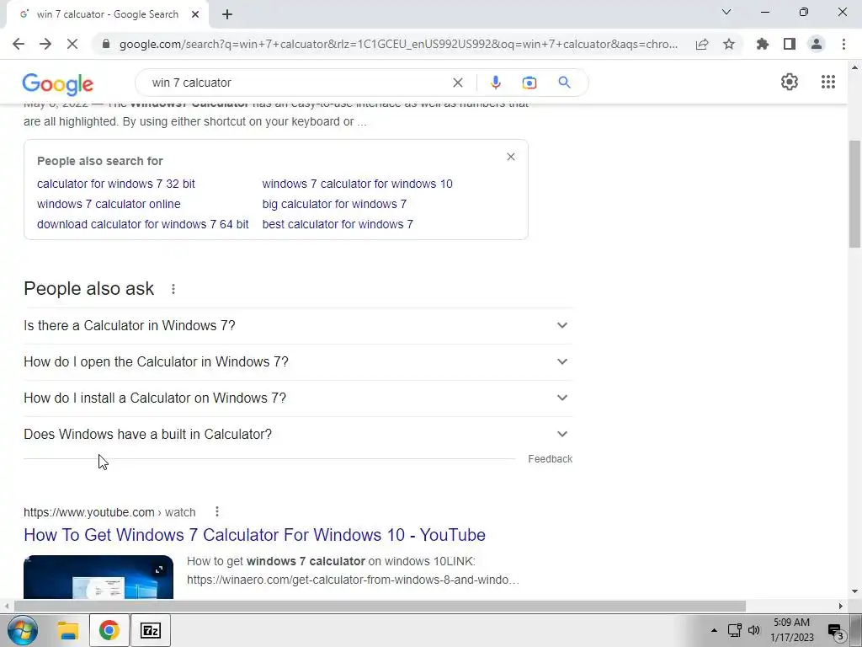Viewport: 862px width, 647px height.
Task: Open the Chrome profile avatar
Action: click(x=817, y=44)
